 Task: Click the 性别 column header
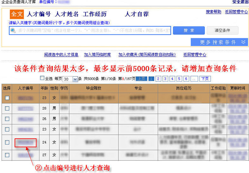pyautogui.click(x=54, y=88)
